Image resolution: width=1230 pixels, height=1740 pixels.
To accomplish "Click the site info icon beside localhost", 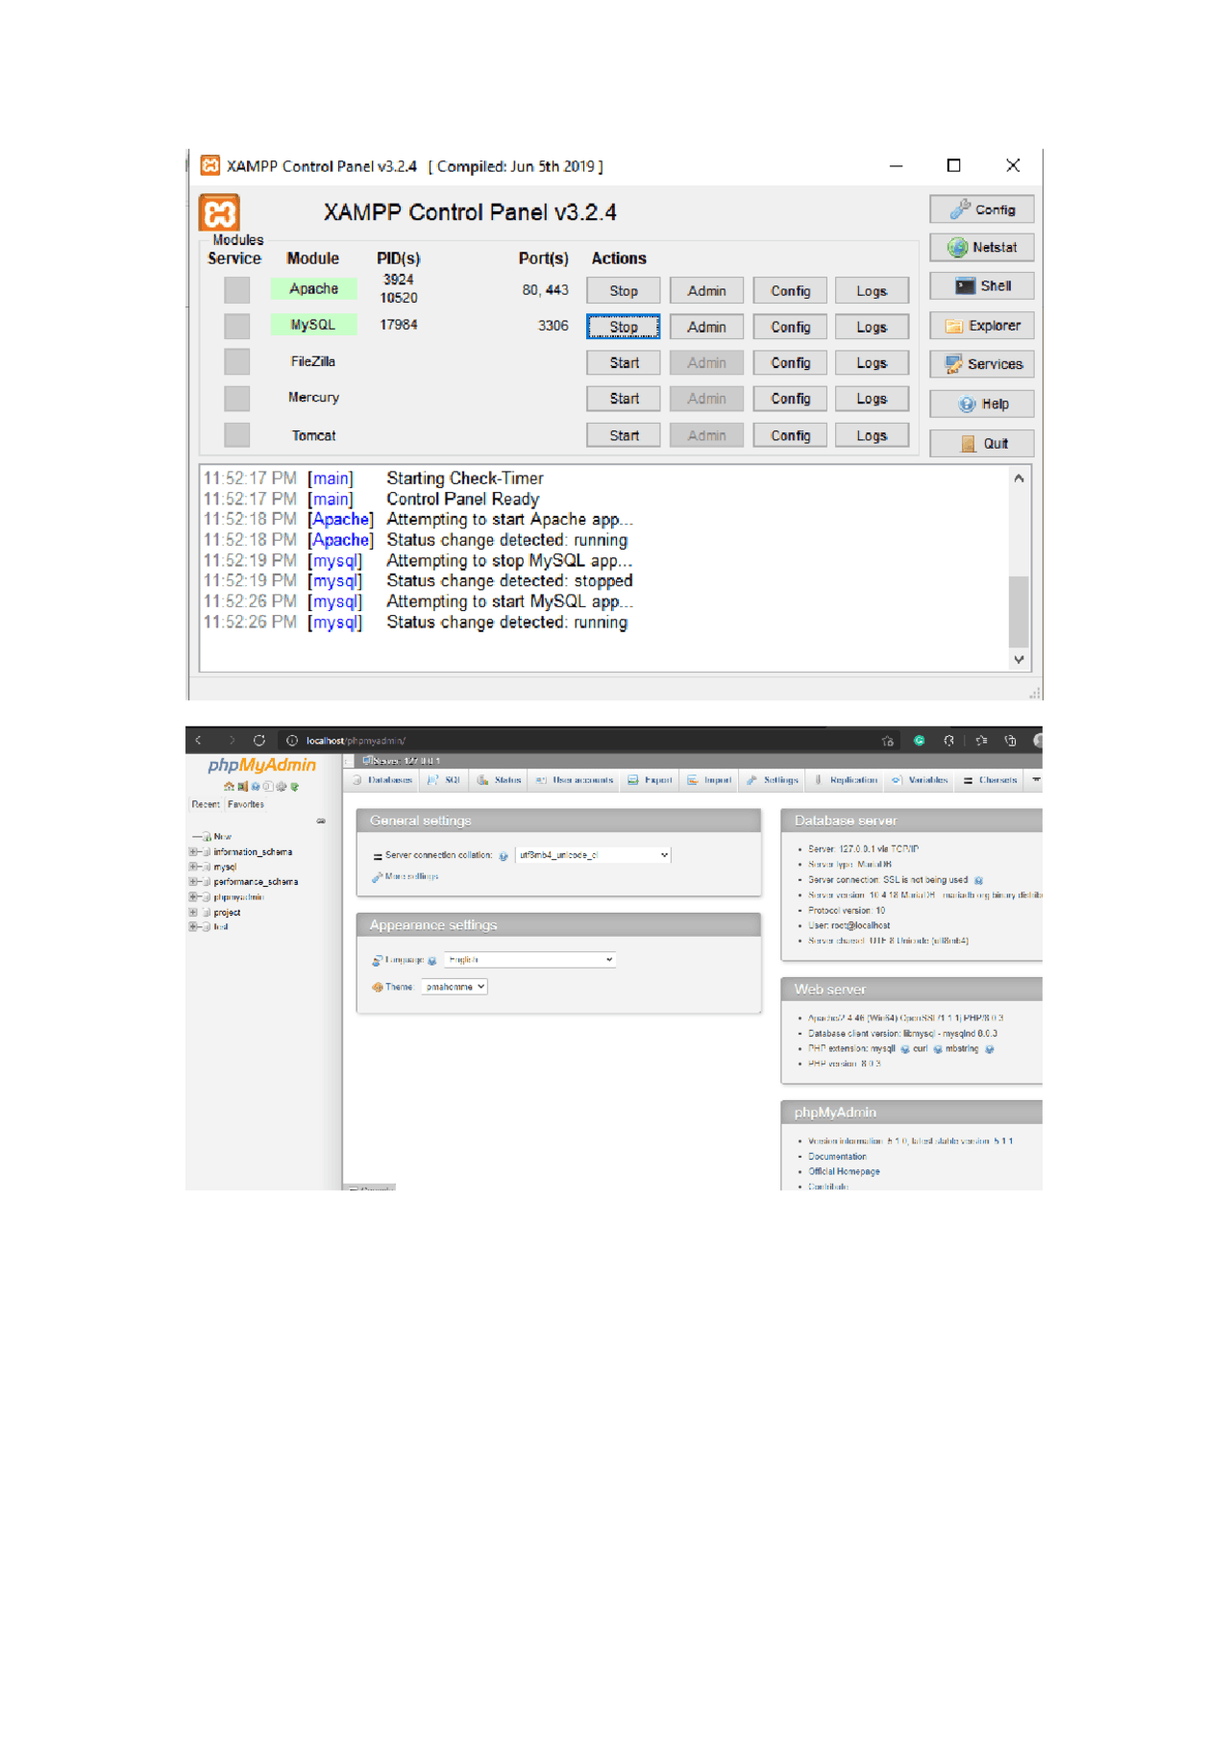I will point(292,741).
